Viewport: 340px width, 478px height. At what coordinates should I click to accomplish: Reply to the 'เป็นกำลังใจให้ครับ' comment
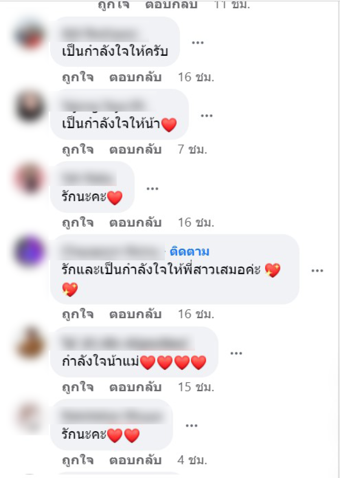[135, 78]
